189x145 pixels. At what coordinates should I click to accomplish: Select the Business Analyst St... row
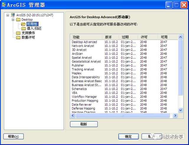(124, 85)
